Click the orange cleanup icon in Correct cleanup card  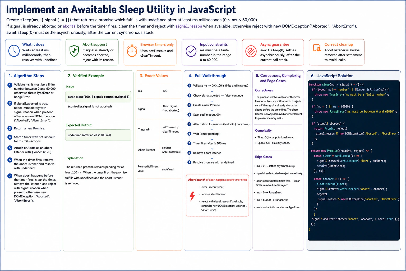[317, 48]
